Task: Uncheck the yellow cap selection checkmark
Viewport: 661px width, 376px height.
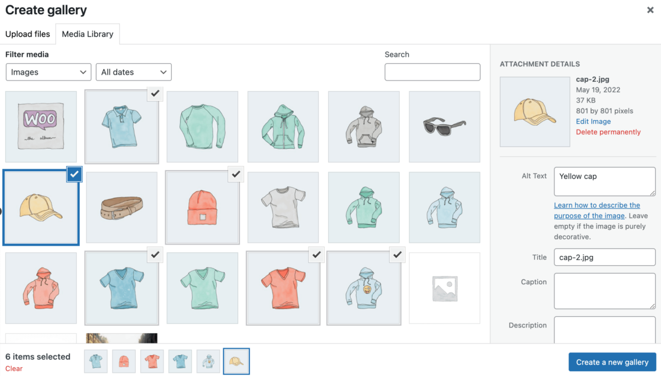Action: coord(75,174)
